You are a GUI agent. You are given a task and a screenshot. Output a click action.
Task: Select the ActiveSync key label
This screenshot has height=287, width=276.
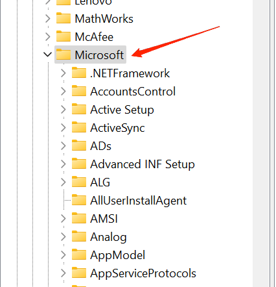click(117, 128)
